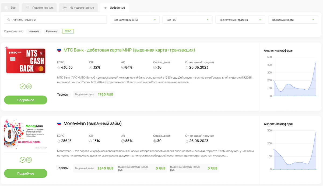Switch to the Подключенные tab
The width and height of the screenshot is (323, 186).
(39, 8)
